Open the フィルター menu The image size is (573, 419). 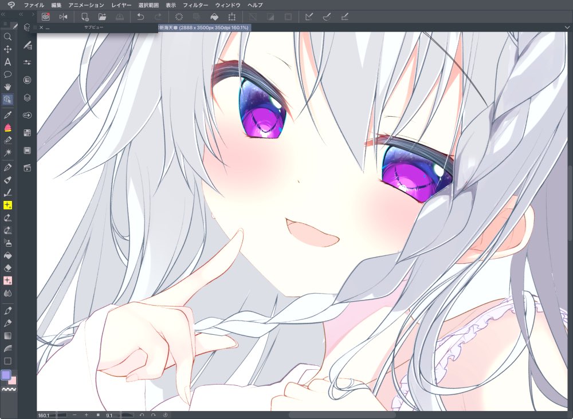pos(195,5)
